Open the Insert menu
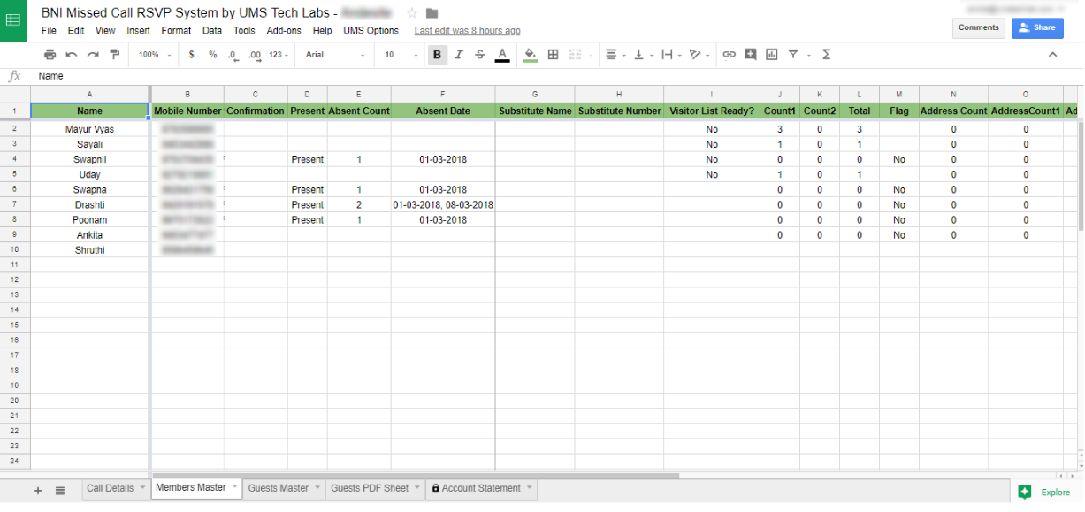Image resolution: width=1085 pixels, height=512 pixels. (139, 31)
